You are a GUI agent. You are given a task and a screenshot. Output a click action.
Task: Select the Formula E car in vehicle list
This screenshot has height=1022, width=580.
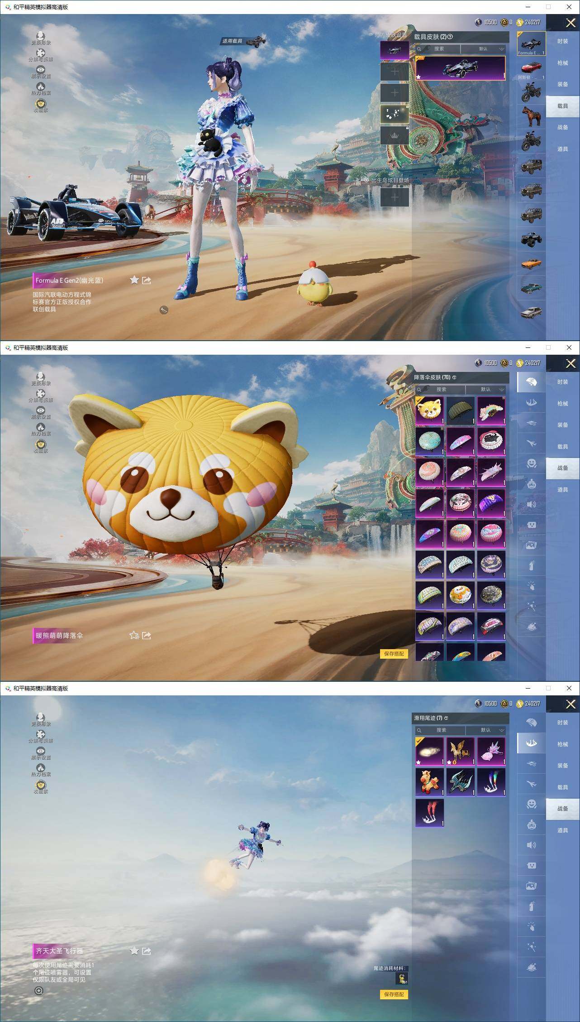[x=531, y=43]
